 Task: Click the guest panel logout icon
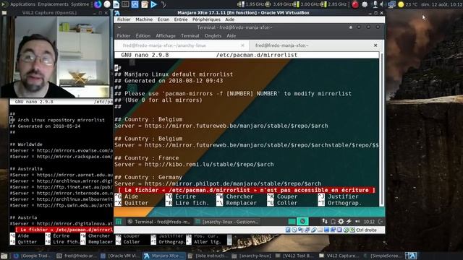click(x=381, y=222)
